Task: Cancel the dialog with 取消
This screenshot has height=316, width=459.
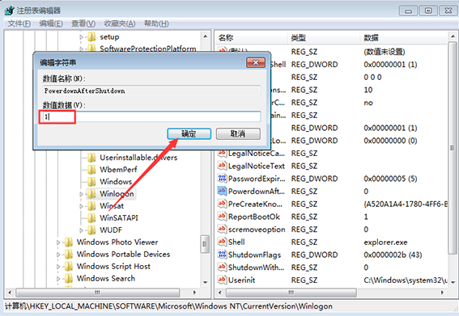Action: [238, 134]
